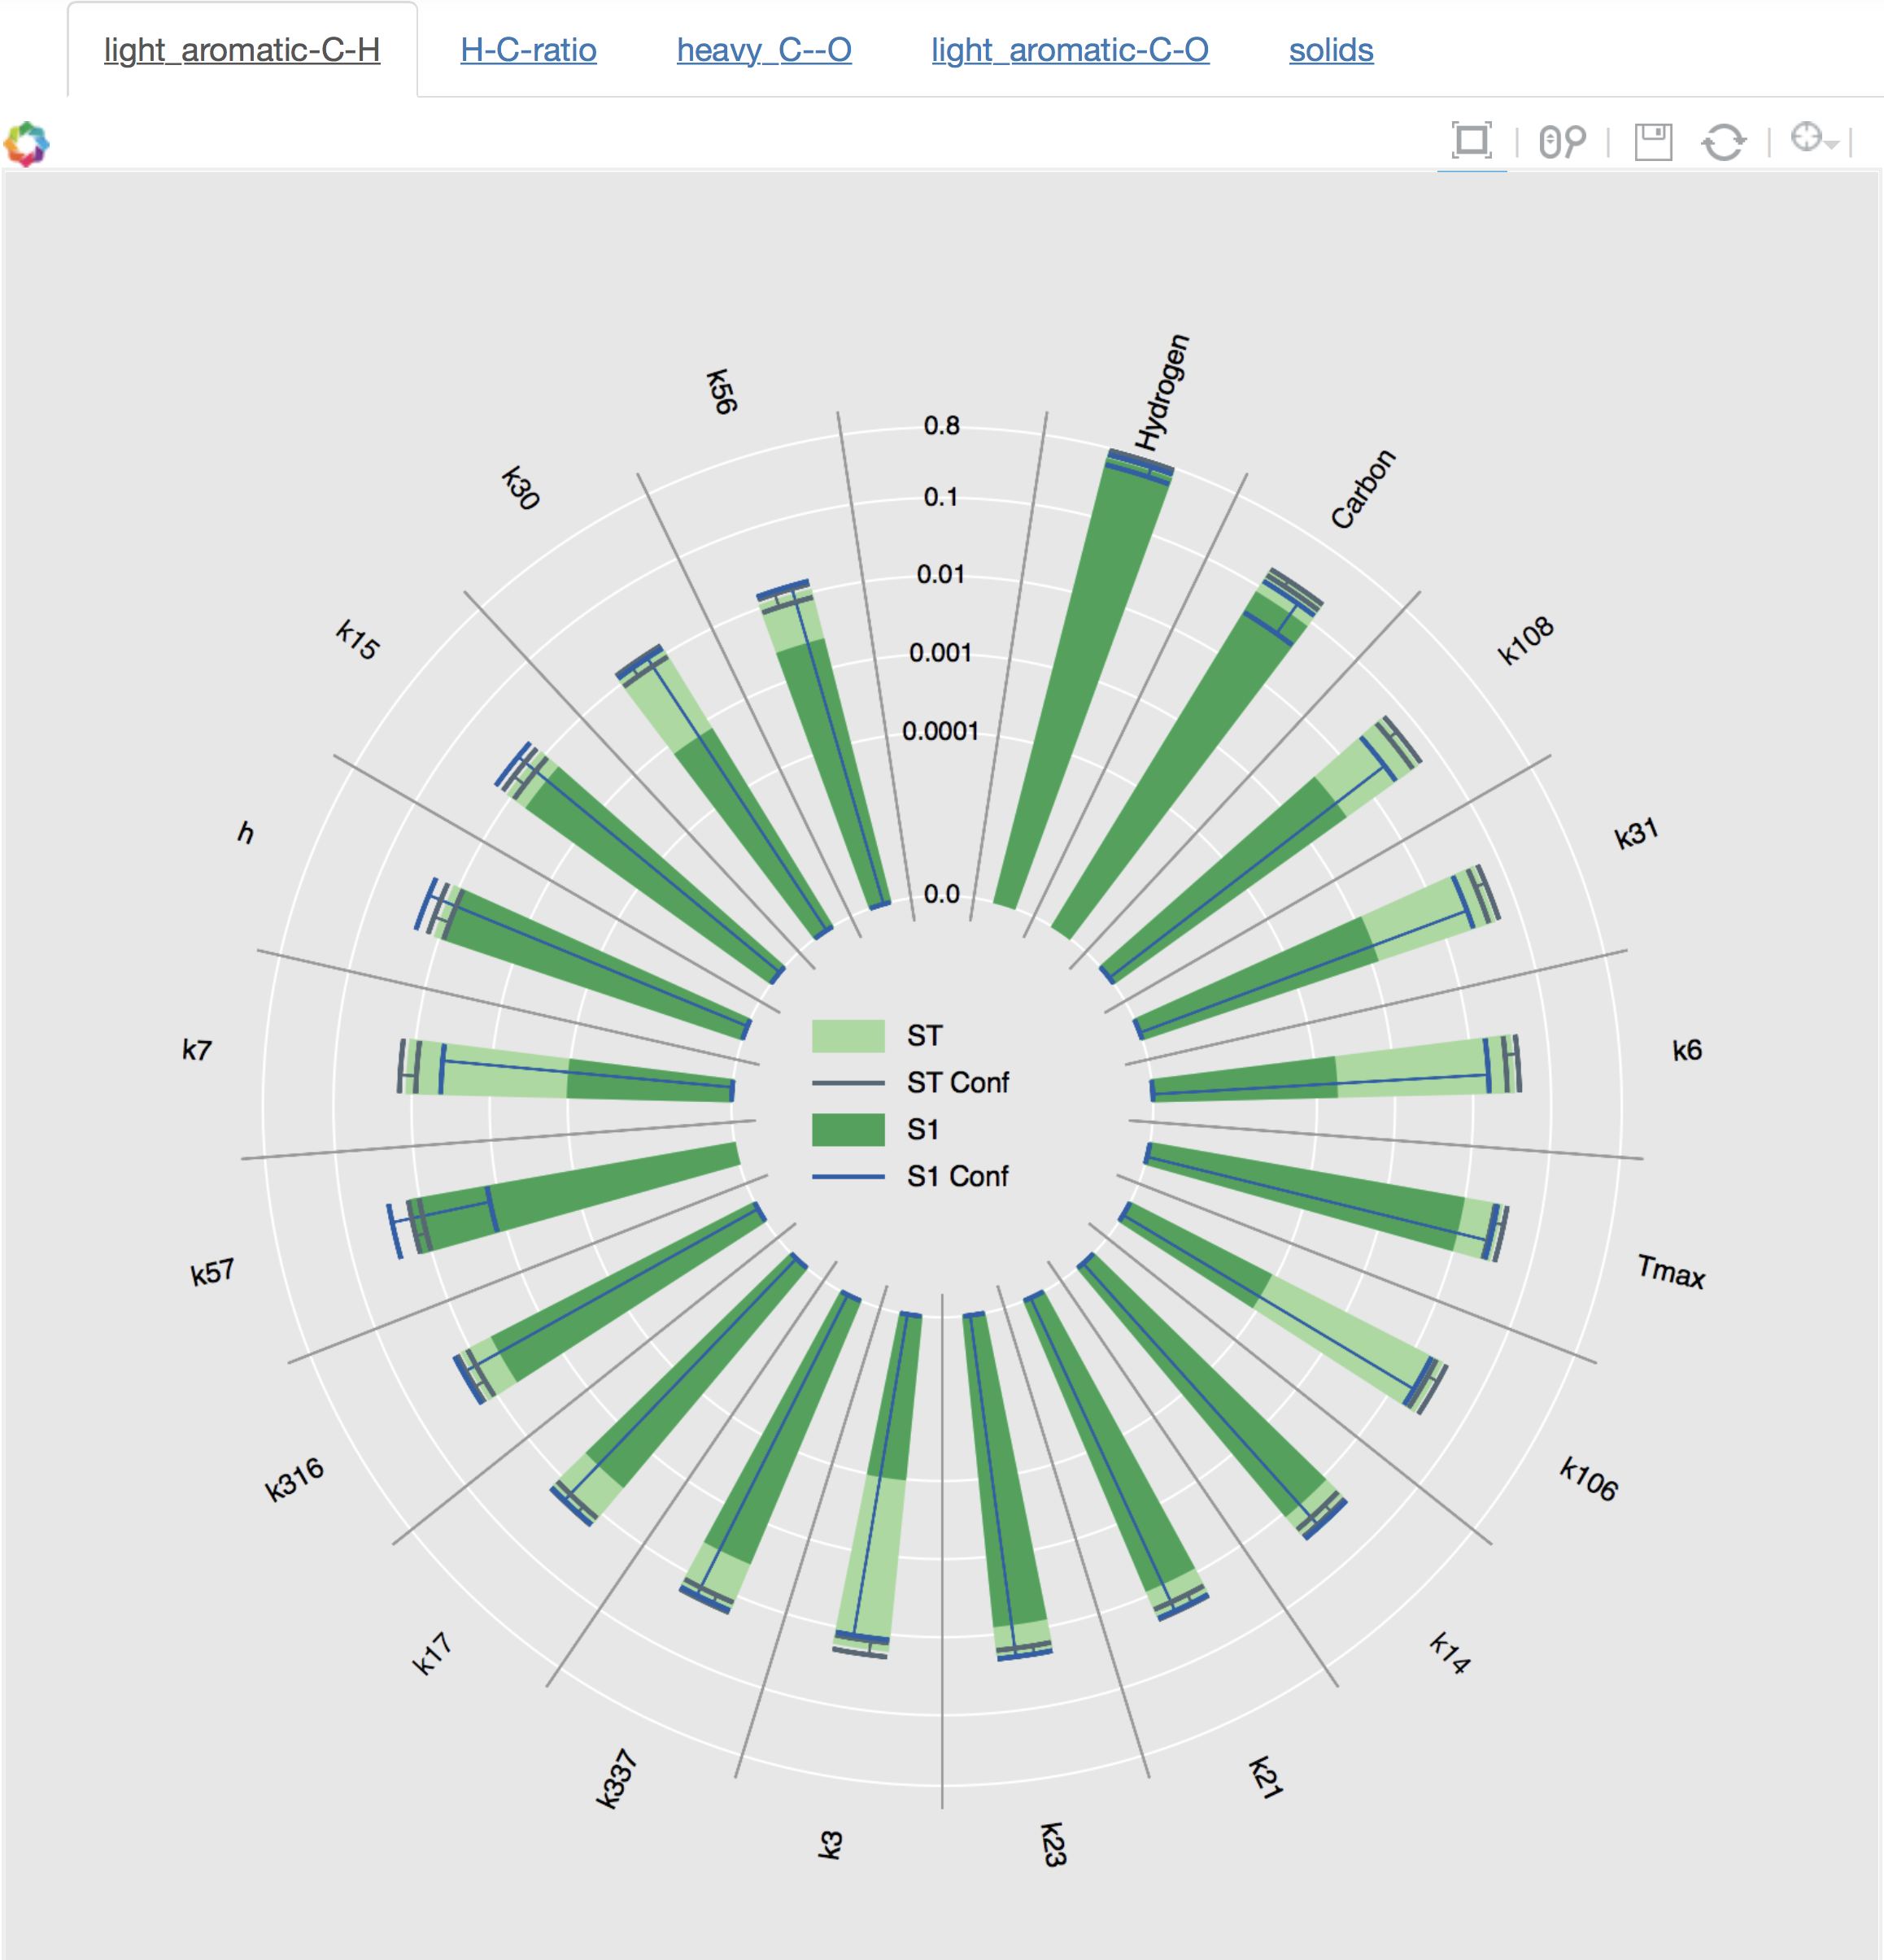
Task: Click the S1 Conf legend label
Action: click(957, 1177)
